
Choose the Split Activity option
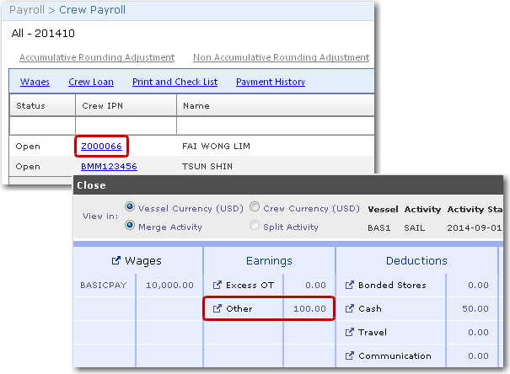click(255, 227)
